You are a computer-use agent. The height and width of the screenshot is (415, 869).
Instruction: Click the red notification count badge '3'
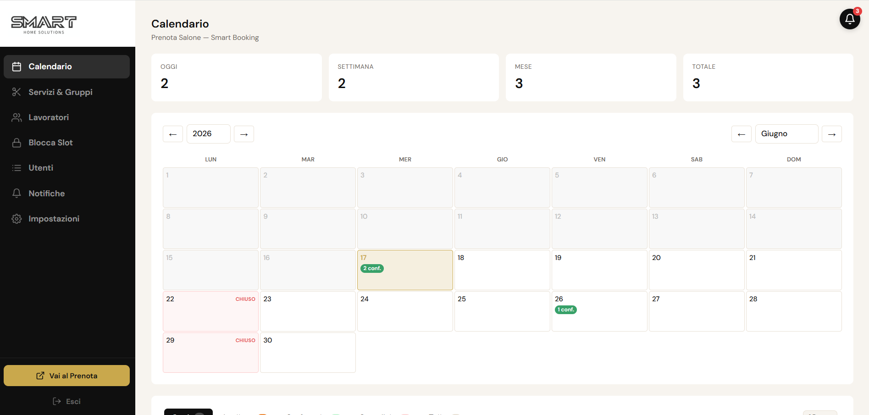[857, 11]
